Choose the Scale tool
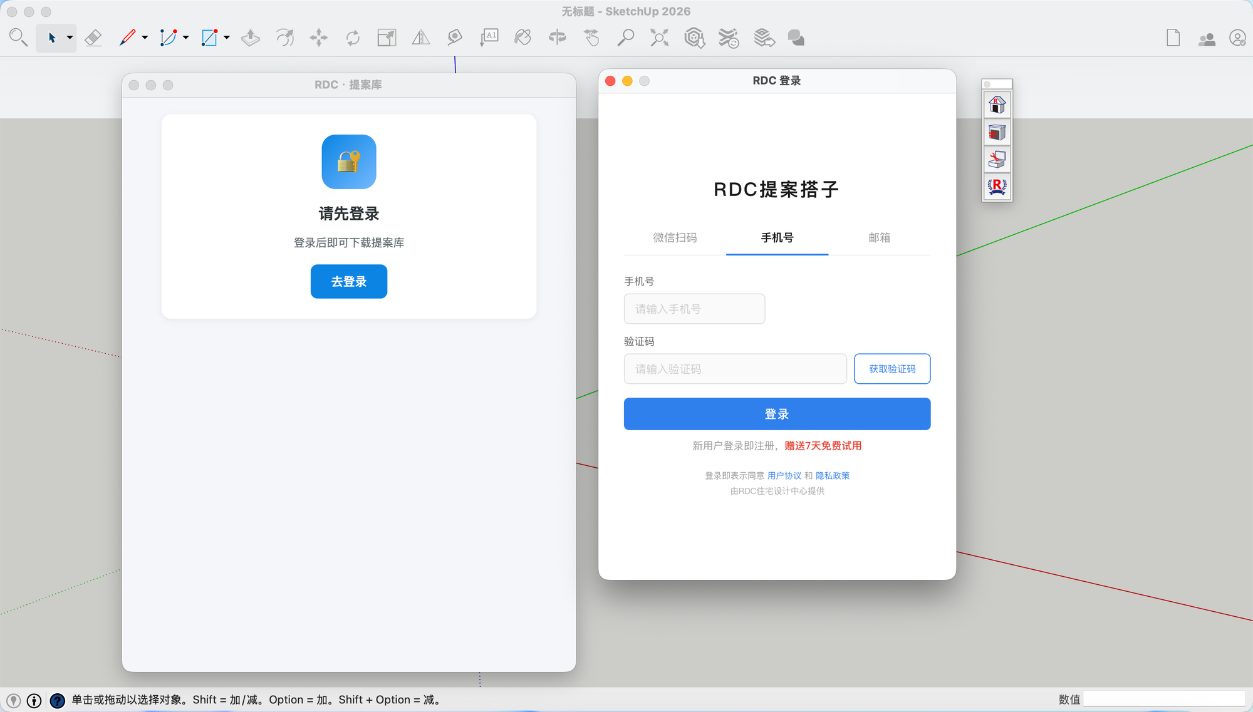This screenshot has width=1253, height=712. click(x=387, y=38)
